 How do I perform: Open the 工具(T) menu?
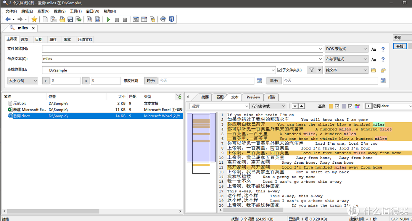point(76,11)
